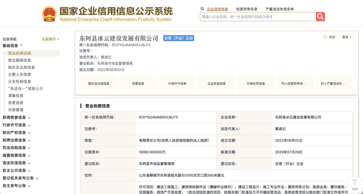
Task: Open 主要人员信息 in the sidebar
Action: coord(20,75)
